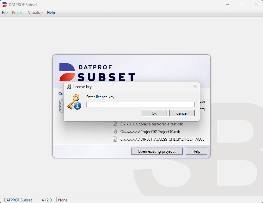
Task: Click the database stack icon on the left
Action: (61, 105)
